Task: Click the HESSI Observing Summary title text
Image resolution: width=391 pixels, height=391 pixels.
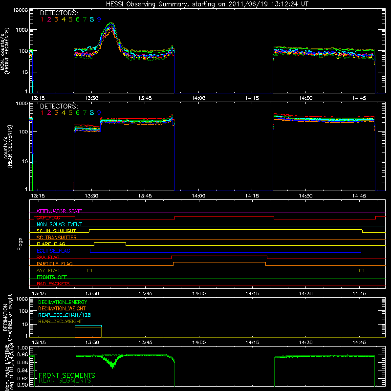Action: (x=207, y=4)
